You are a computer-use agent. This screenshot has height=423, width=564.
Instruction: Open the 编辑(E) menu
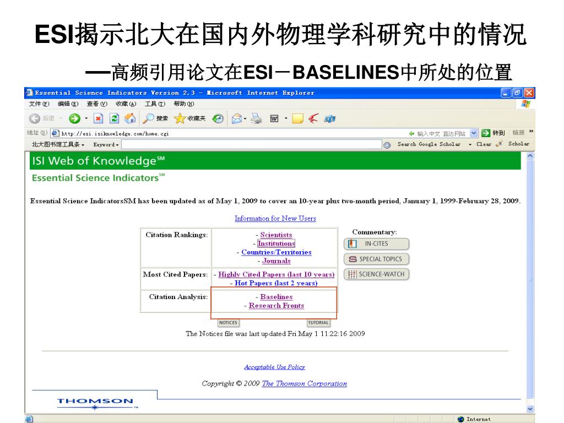click(68, 104)
